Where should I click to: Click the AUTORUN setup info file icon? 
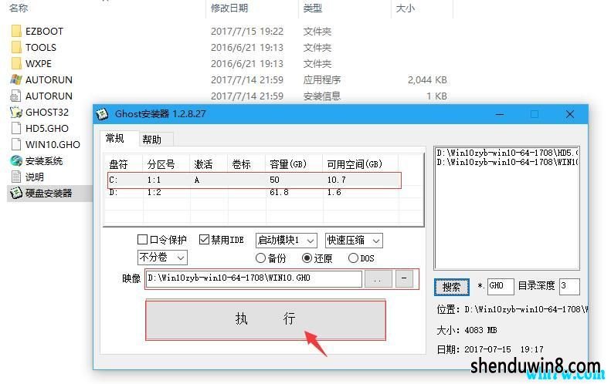16,96
